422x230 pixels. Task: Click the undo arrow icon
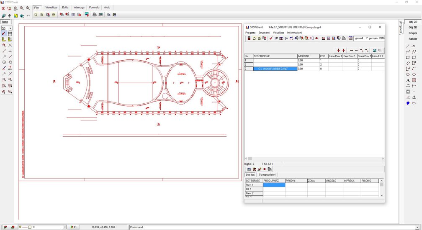(x=28, y=16)
